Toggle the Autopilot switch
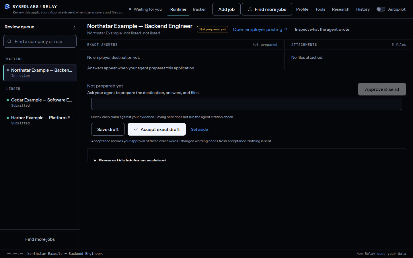Viewport: 413px width, 258px height. 381,9
